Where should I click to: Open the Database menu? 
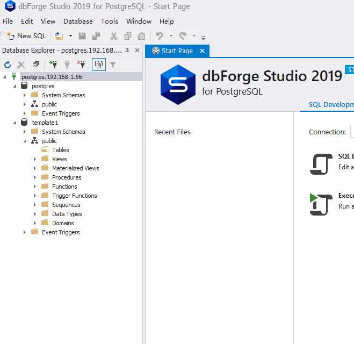click(x=78, y=21)
